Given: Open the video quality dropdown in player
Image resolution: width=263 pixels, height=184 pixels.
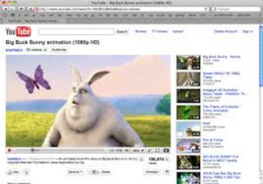Looking at the screenshot, I should point(138,150).
